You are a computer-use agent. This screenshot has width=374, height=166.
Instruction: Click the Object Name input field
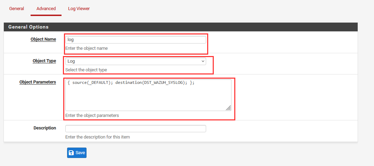click(136, 40)
